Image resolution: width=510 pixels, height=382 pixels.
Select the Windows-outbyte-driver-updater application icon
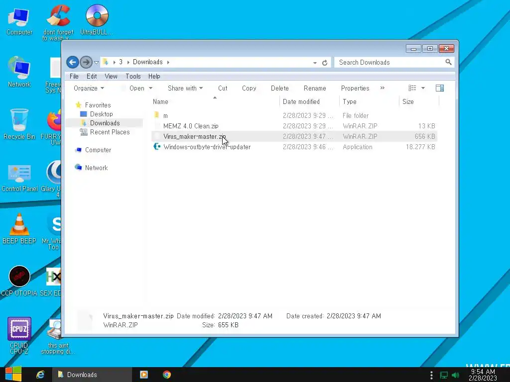tap(157, 147)
